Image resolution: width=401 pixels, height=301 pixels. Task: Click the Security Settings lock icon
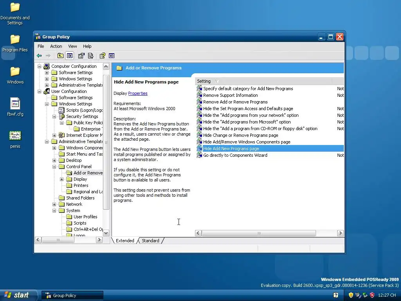click(x=61, y=116)
